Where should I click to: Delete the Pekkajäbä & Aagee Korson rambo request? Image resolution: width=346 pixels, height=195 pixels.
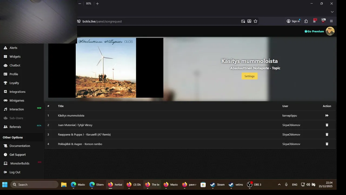(327, 144)
